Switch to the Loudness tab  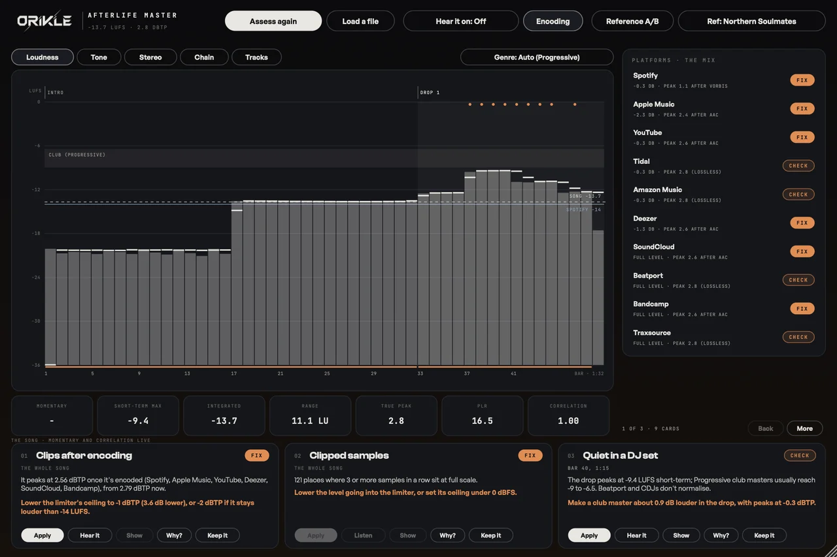[43, 57]
